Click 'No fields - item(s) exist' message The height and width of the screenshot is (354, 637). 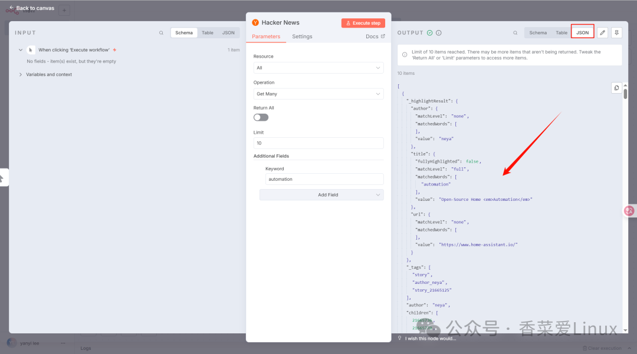[71, 61]
